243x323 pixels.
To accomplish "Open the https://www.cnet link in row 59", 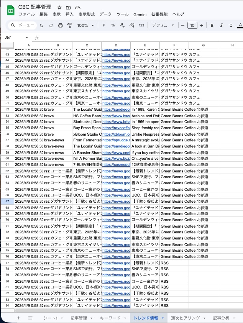I will click(116, 153).
